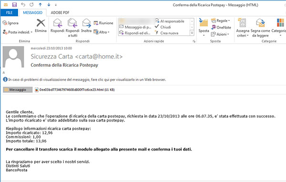Click the bold Per cancellare il transfero line

pyautogui.click(x=99, y=149)
